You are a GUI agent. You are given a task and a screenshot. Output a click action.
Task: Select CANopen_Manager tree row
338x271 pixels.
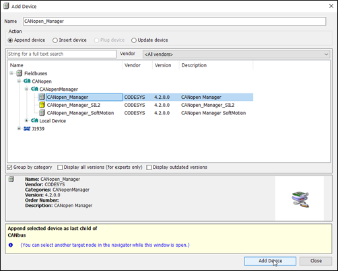[x=146, y=97]
